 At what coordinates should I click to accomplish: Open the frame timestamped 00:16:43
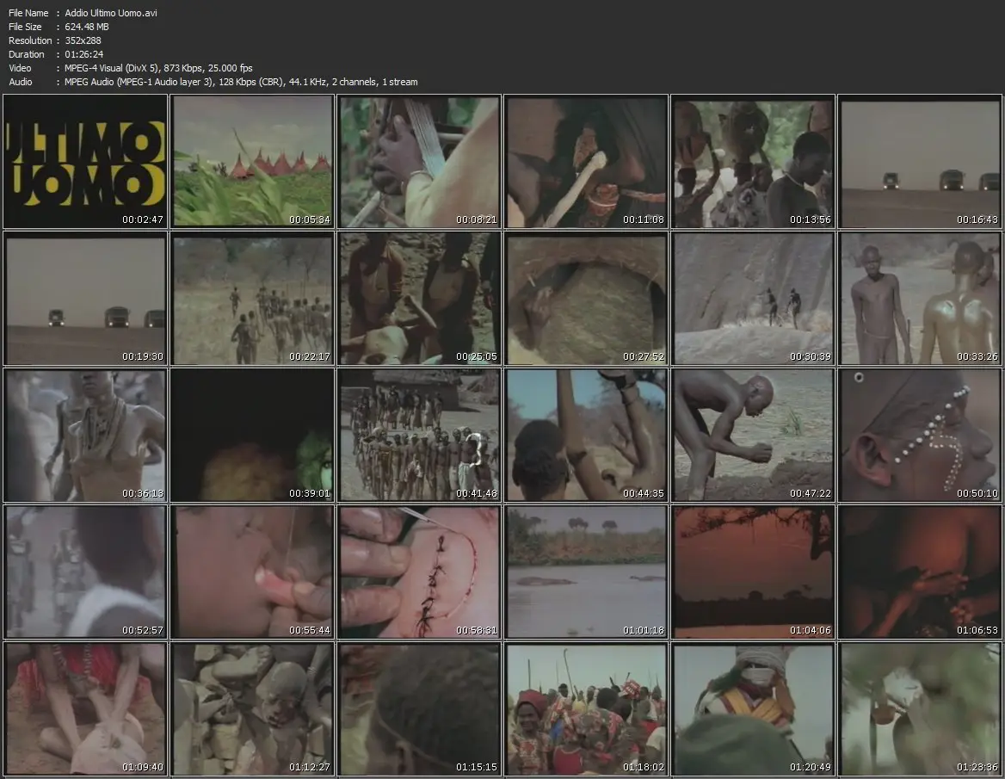pyautogui.click(x=921, y=162)
